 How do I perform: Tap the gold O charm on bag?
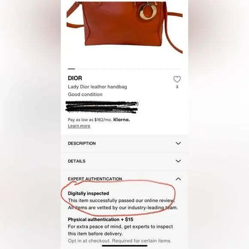point(148,12)
